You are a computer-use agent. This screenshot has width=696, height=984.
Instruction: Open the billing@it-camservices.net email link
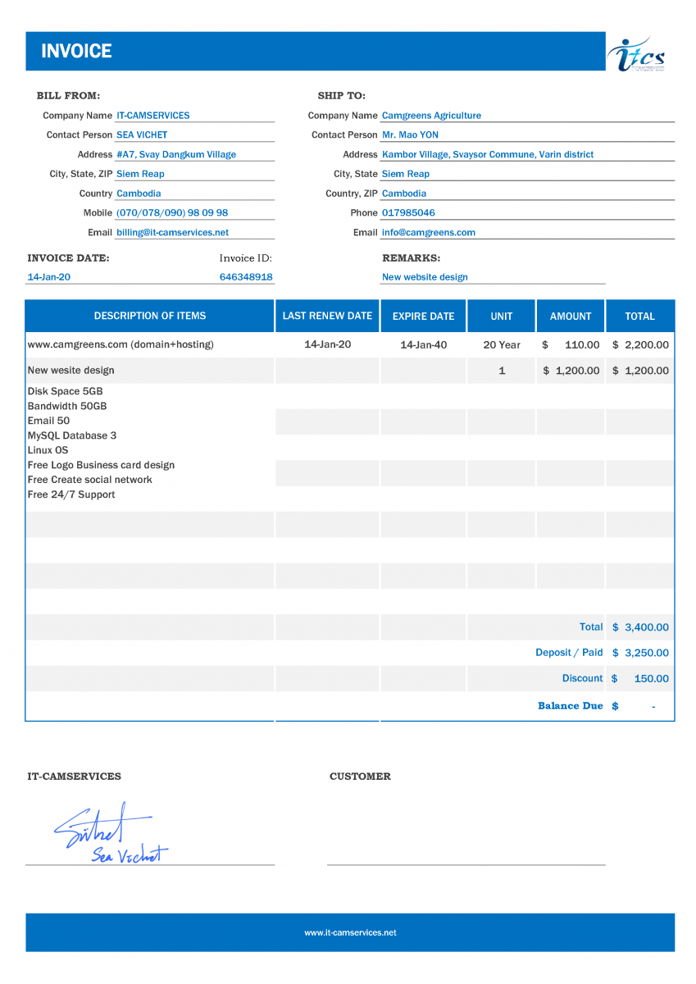[x=173, y=232]
